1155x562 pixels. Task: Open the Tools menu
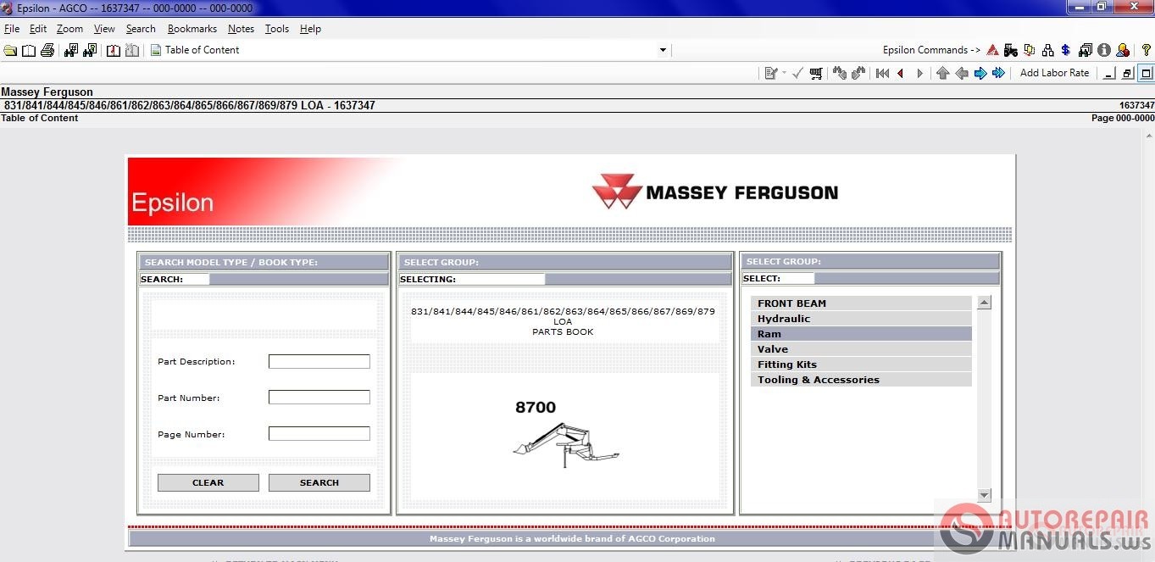(277, 29)
